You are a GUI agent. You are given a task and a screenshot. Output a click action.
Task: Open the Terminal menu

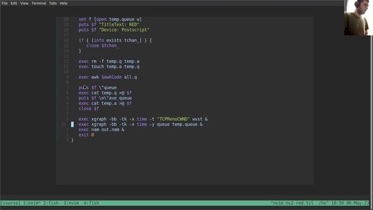tap(39, 3)
